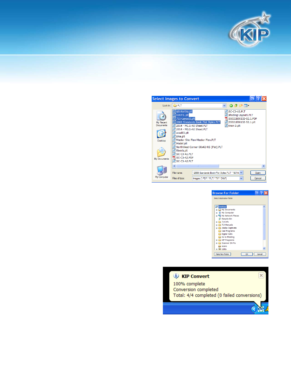Expand the KIP Programs folder

217,240
